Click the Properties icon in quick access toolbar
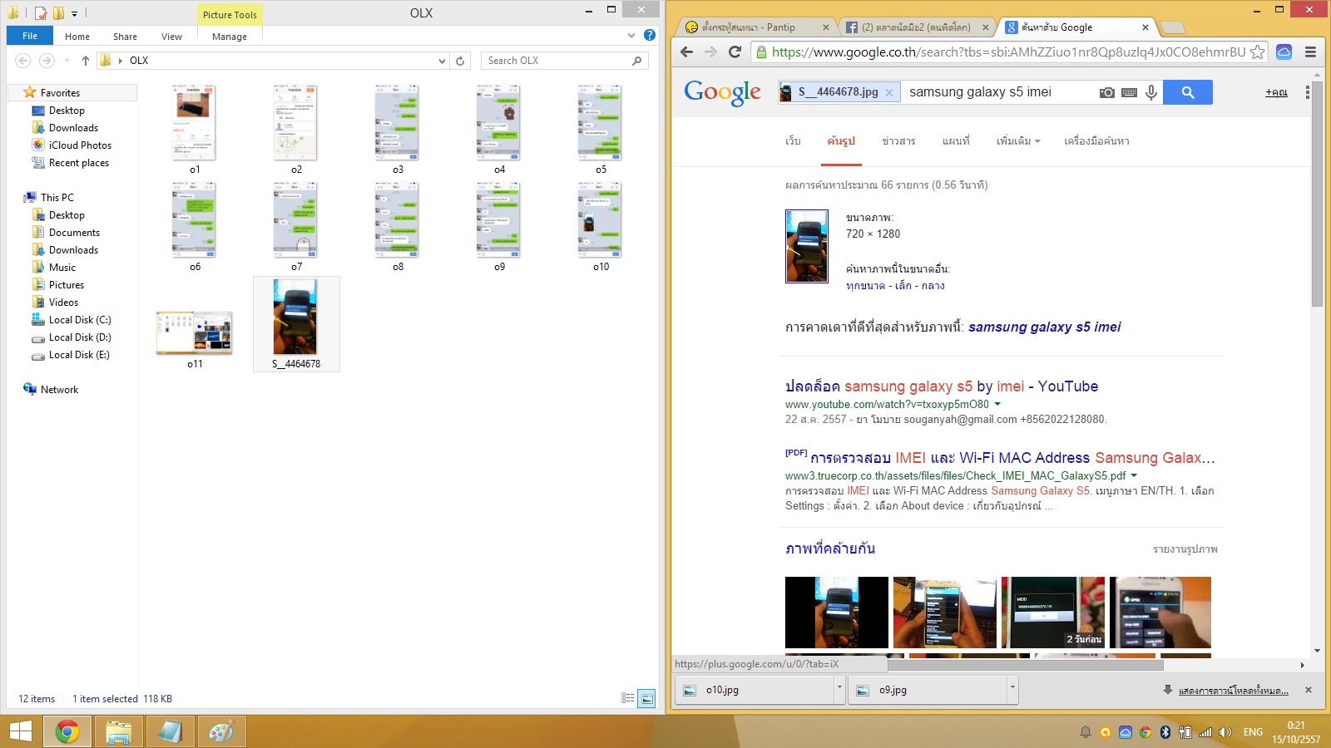 click(x=41, y=13)
